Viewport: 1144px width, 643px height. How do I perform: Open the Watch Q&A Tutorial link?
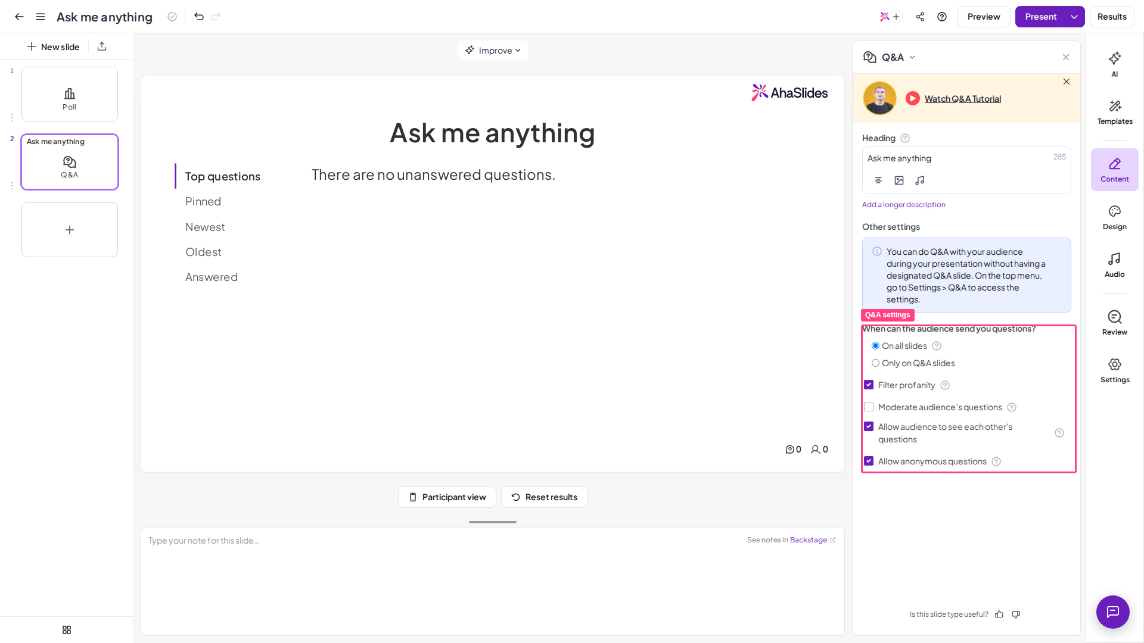[x=962, y=99]
